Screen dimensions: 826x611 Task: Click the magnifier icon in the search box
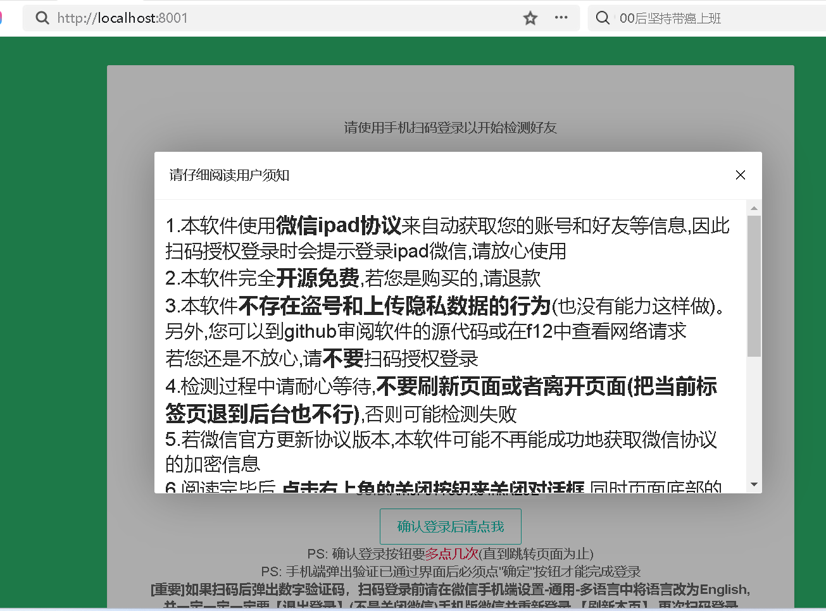coord(602,18)
